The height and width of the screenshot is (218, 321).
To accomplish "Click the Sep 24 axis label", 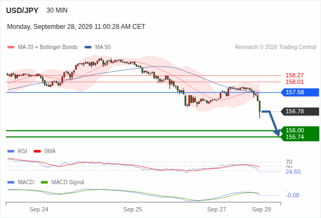I will click(x=39, y=209).
